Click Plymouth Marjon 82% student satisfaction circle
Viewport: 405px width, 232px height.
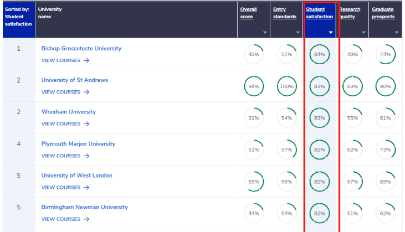pos(320,149)
